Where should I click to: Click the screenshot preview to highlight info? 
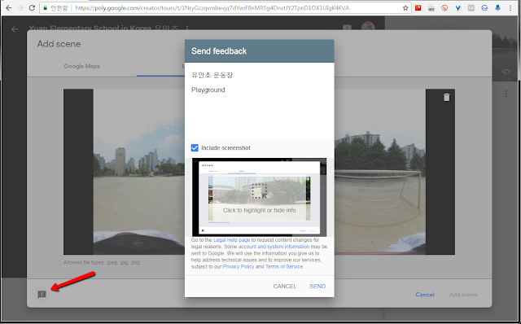pos(259,197)
